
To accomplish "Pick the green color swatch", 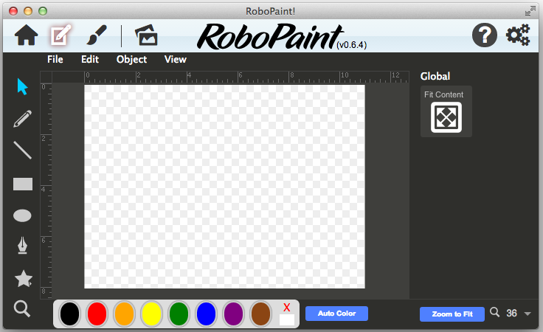I will [x=179, y=314].
